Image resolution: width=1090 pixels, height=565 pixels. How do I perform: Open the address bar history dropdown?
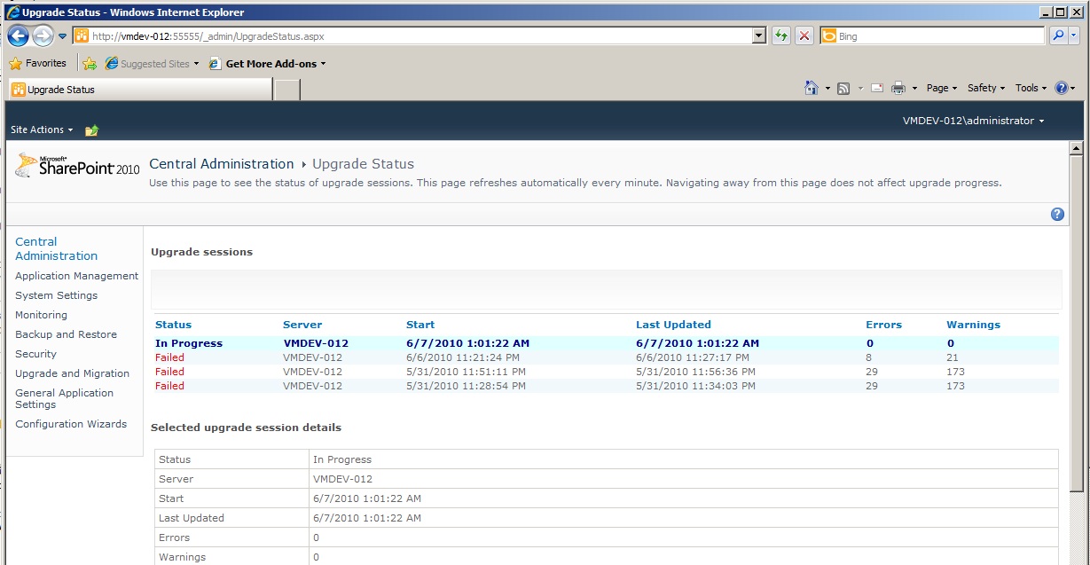[758, 35]
